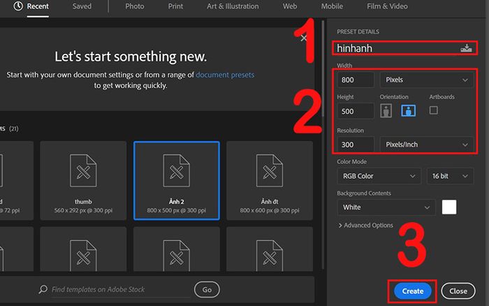Select the Ảnh dt preset thumbnail
The image size is (489, 306).
click(x=270, y=181)
